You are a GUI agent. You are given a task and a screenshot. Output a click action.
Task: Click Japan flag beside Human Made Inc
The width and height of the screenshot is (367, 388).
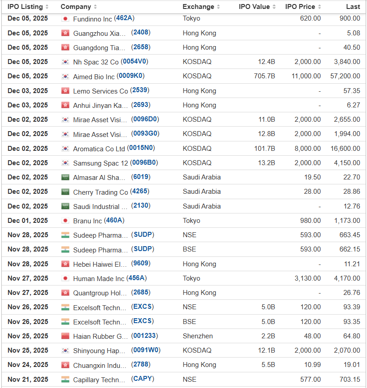[65, 278]
